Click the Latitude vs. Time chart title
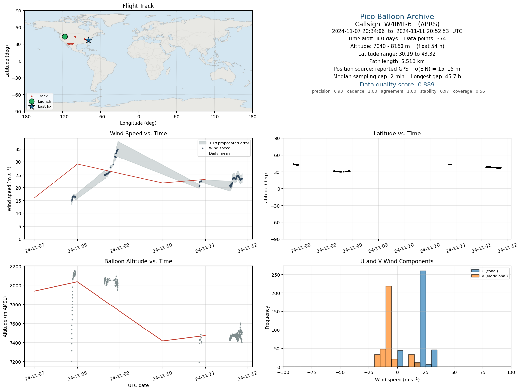This screenshot has height=391, width=521. tap(397, 134)
